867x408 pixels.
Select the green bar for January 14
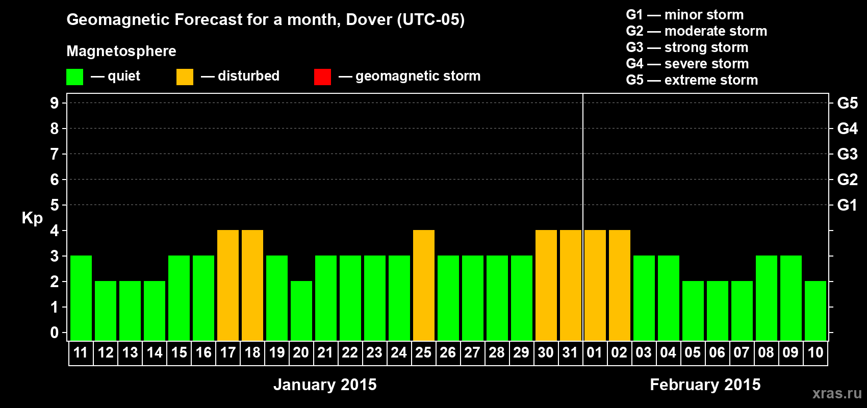tap(155, 311)
